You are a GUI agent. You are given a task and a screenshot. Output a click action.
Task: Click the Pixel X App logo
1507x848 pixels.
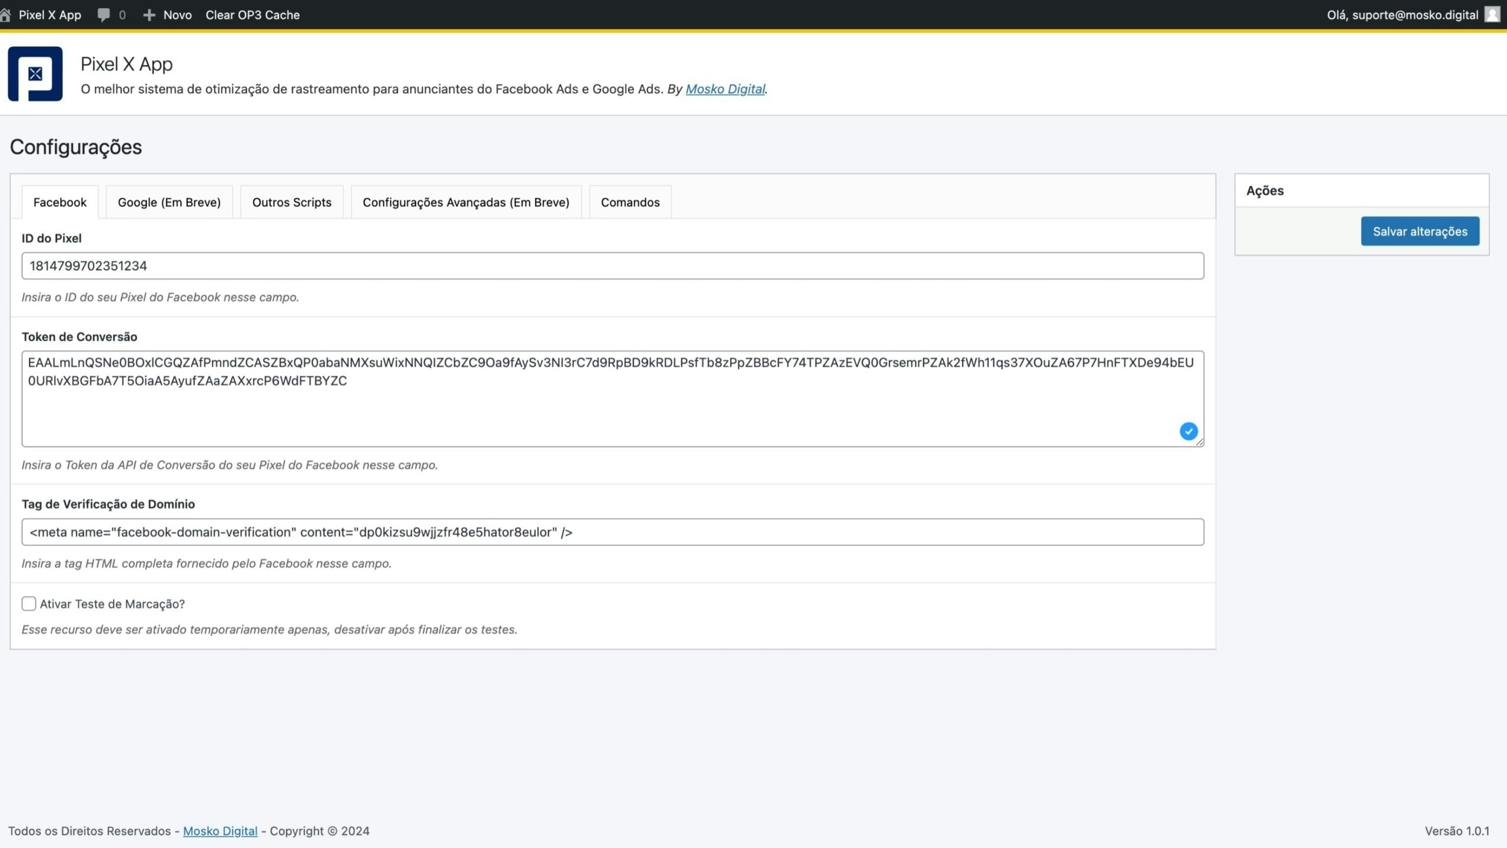(35, 74)
